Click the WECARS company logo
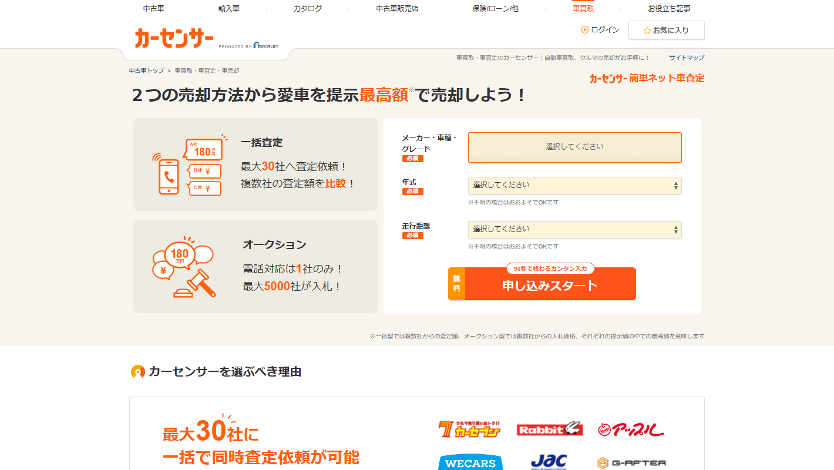Image resolution: width=834 pixels, height=470 pixels. [470, 463]
